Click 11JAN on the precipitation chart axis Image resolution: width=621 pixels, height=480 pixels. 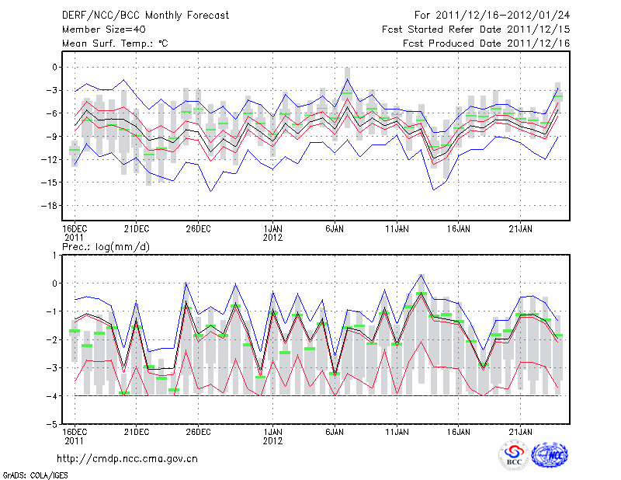(397, 431)
